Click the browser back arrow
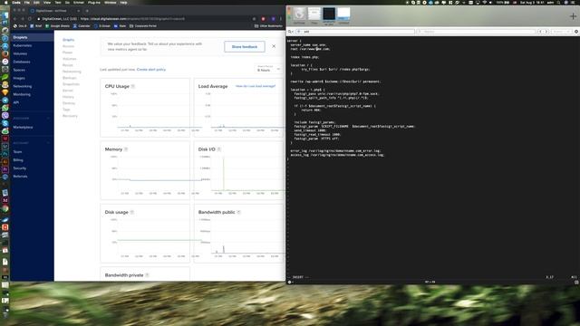580x326 pixels. click(x=15, y=18)
